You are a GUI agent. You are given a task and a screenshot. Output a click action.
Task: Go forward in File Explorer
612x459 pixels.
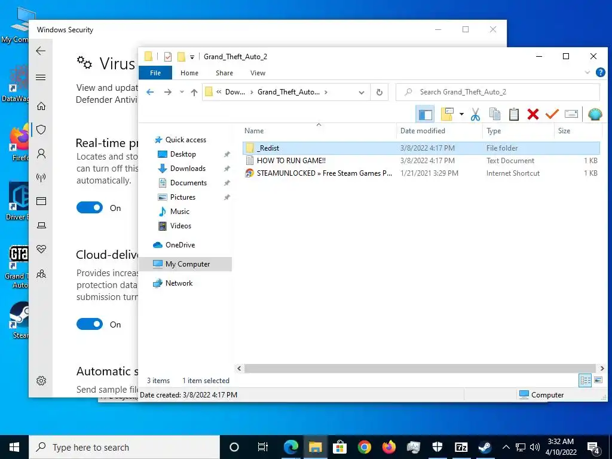(168, 92)
